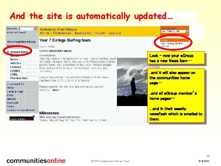Open the Member List sidebar item
Image resolution: width=221 pixels, height=166 pixels.
pyautogui.click(x=19, y=78)
